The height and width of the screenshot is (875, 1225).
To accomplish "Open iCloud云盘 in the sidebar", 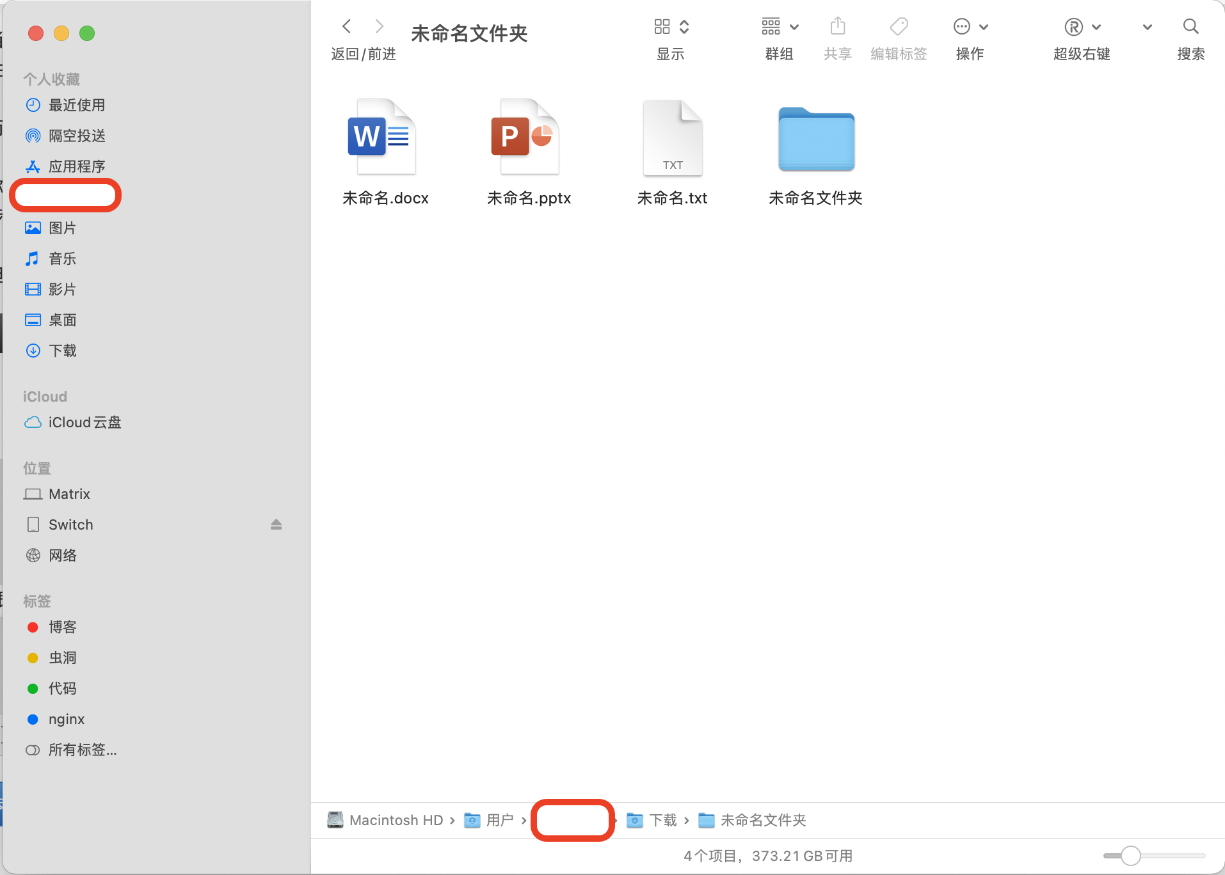I will coord(84,422).
